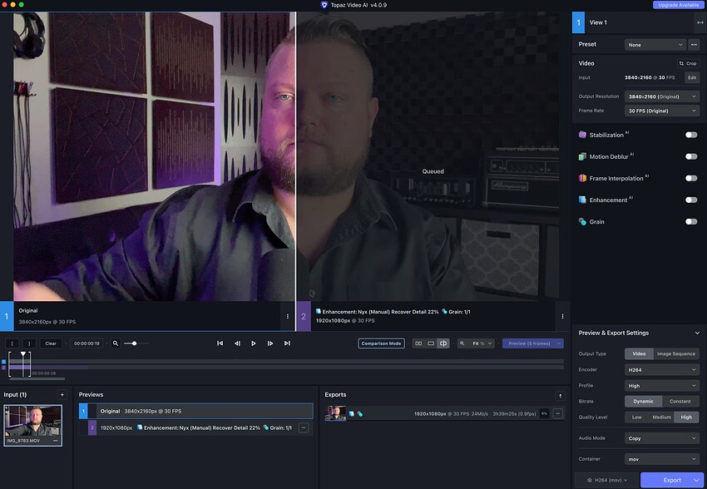The image size is (707, 489).
Task: Step forward one frame
Action: coord(270,343)
